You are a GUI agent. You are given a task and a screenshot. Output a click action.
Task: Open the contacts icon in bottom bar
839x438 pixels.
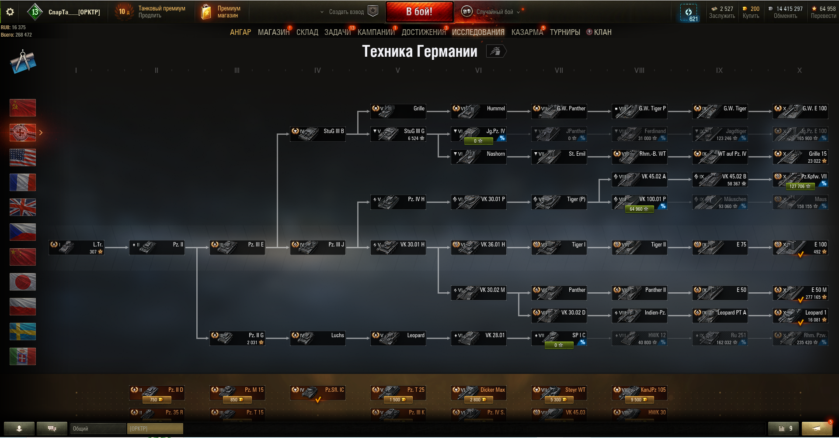(19, 428)
